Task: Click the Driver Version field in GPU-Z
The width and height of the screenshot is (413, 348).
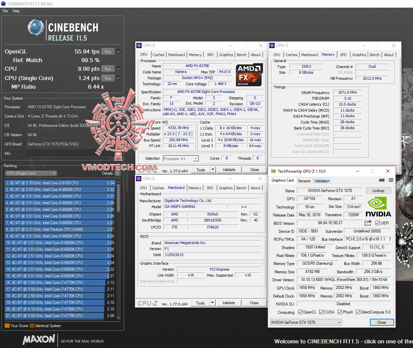Action: point(343,280)
